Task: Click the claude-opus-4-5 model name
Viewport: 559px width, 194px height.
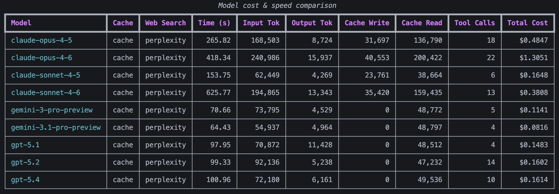Action: point(42,40)
